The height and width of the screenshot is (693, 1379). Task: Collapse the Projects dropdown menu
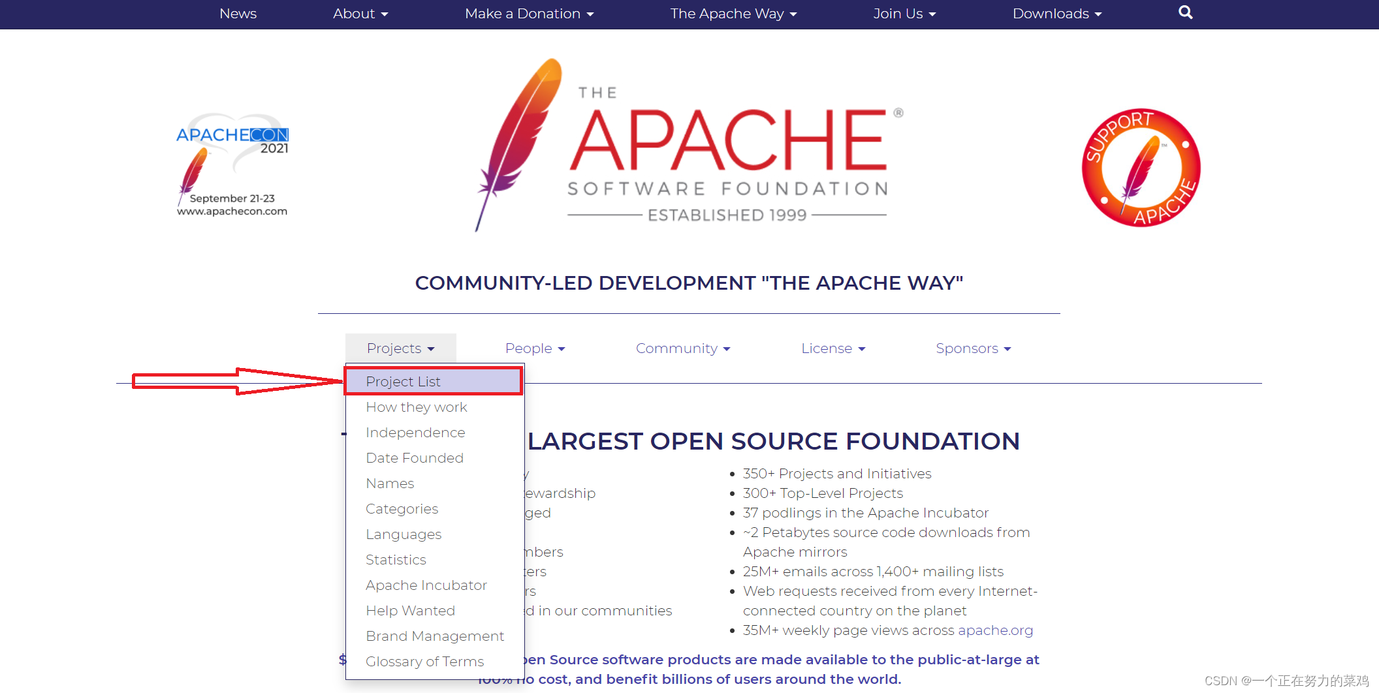click(400, 348)
